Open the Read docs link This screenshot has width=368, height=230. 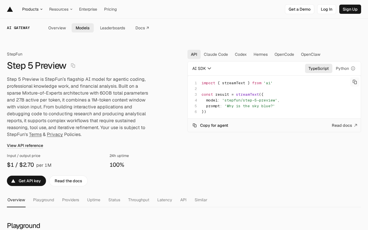tap(344, 125)
